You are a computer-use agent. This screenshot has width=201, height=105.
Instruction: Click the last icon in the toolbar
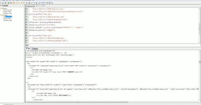click(52, 3)
